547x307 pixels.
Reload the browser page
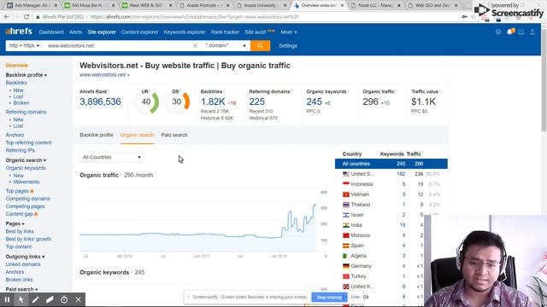point(26,17)
